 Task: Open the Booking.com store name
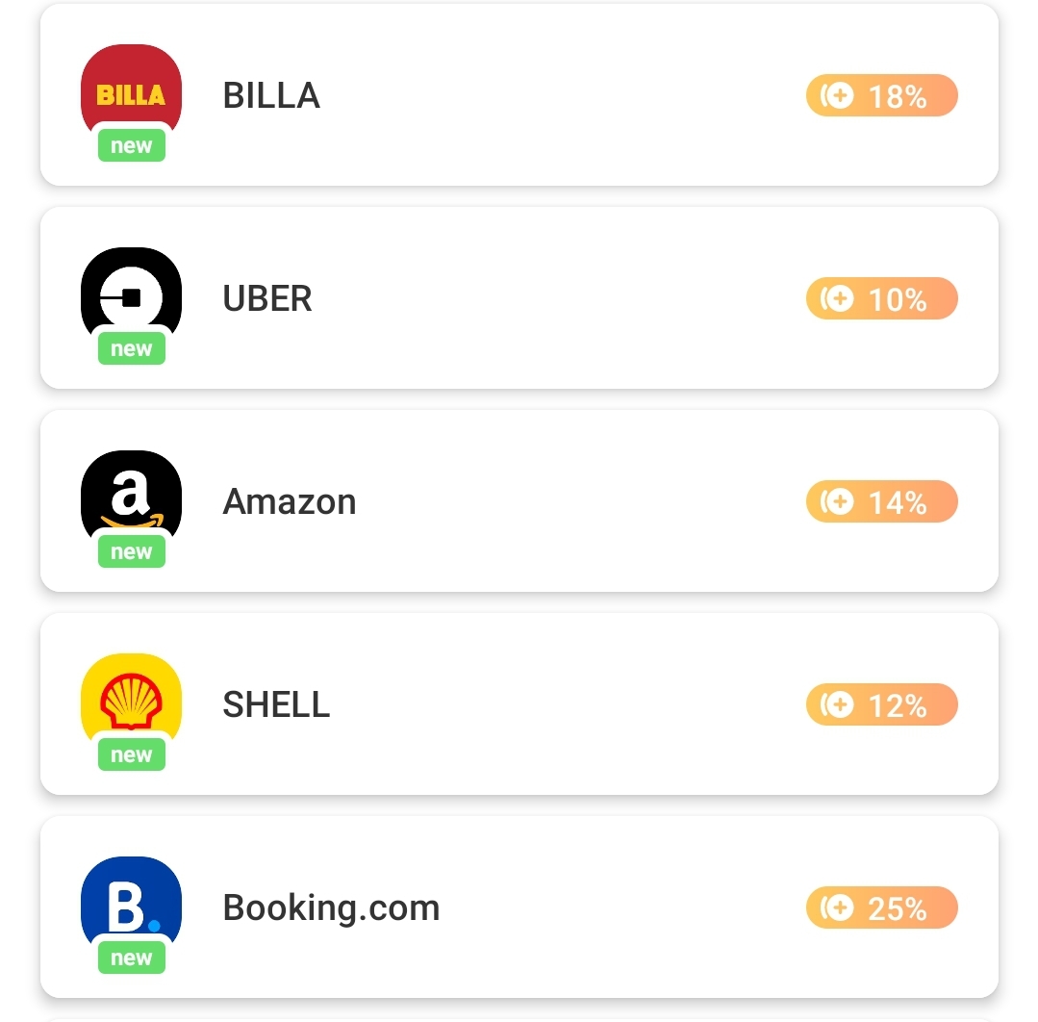[x=331, y=908]
